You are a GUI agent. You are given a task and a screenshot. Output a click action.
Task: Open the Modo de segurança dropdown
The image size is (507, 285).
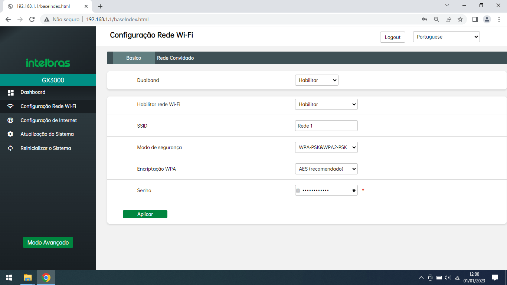[x=326, y=147]
